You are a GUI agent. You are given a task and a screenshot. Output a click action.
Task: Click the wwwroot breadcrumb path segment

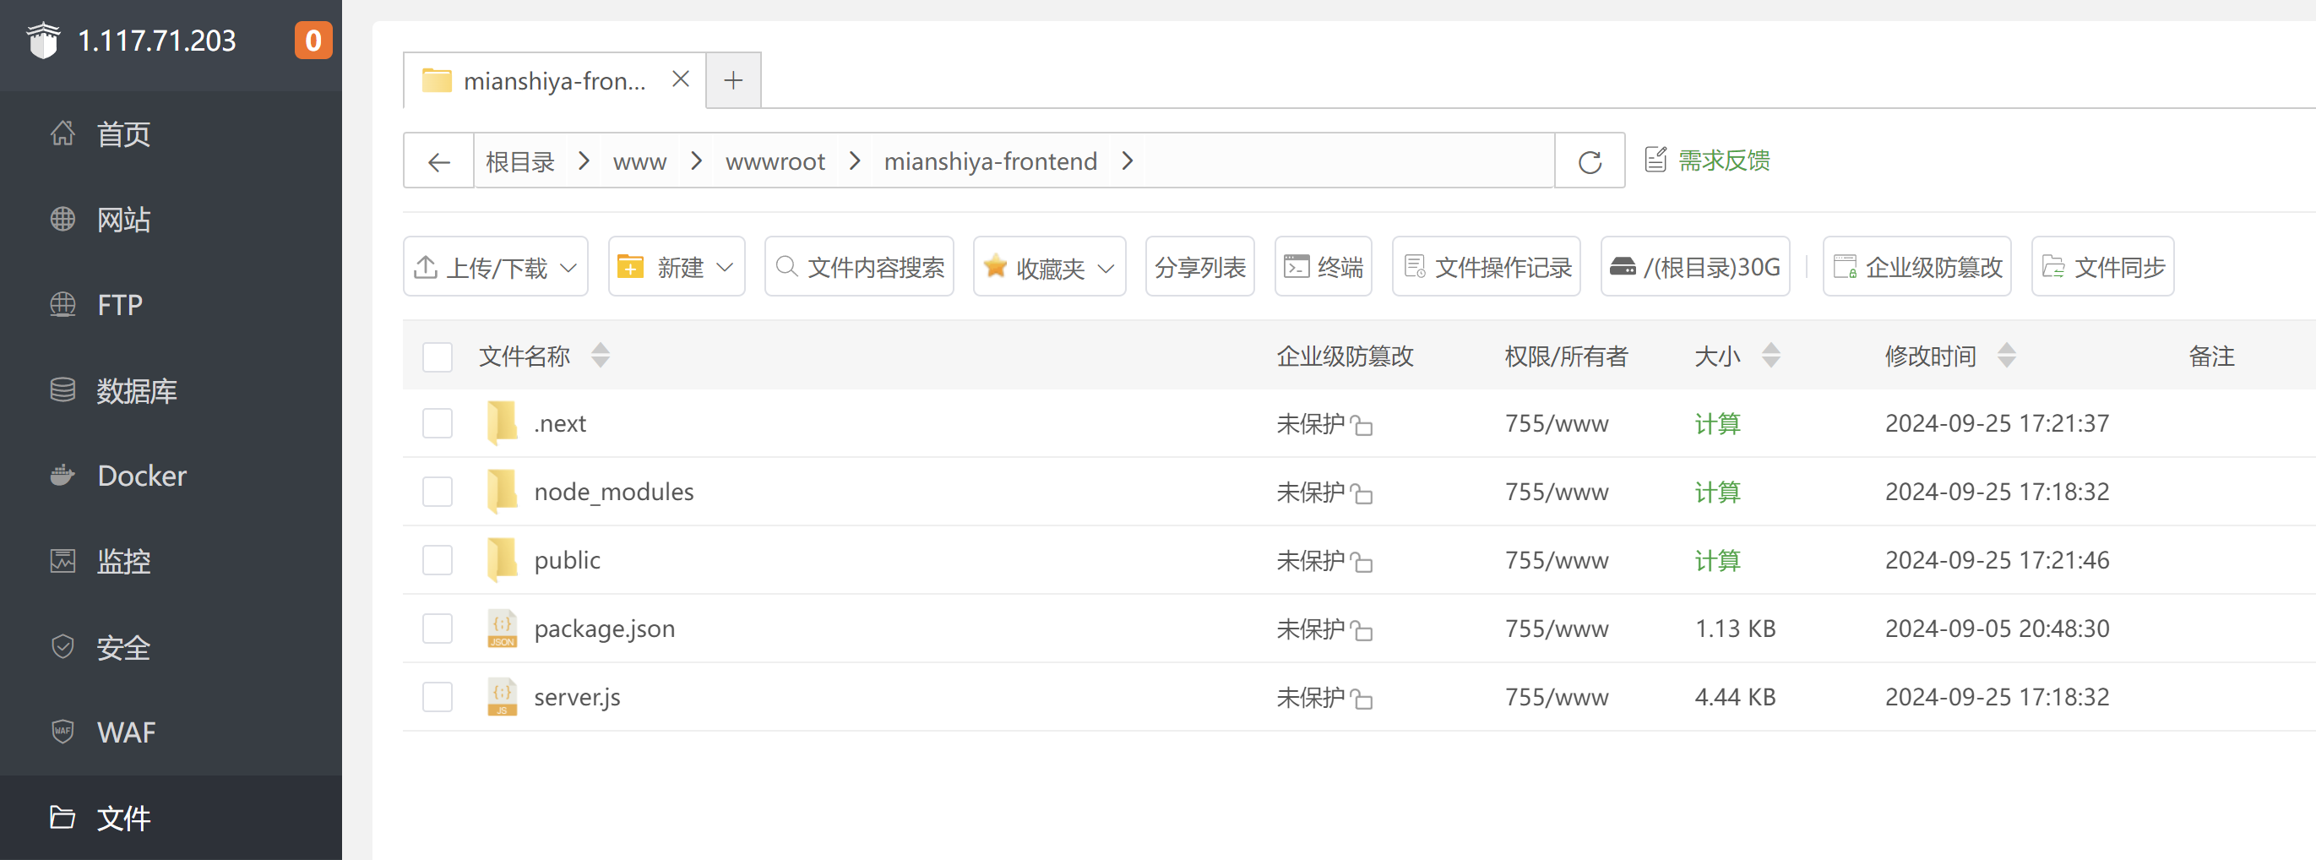pyautogui.click(x=774, y=162)
